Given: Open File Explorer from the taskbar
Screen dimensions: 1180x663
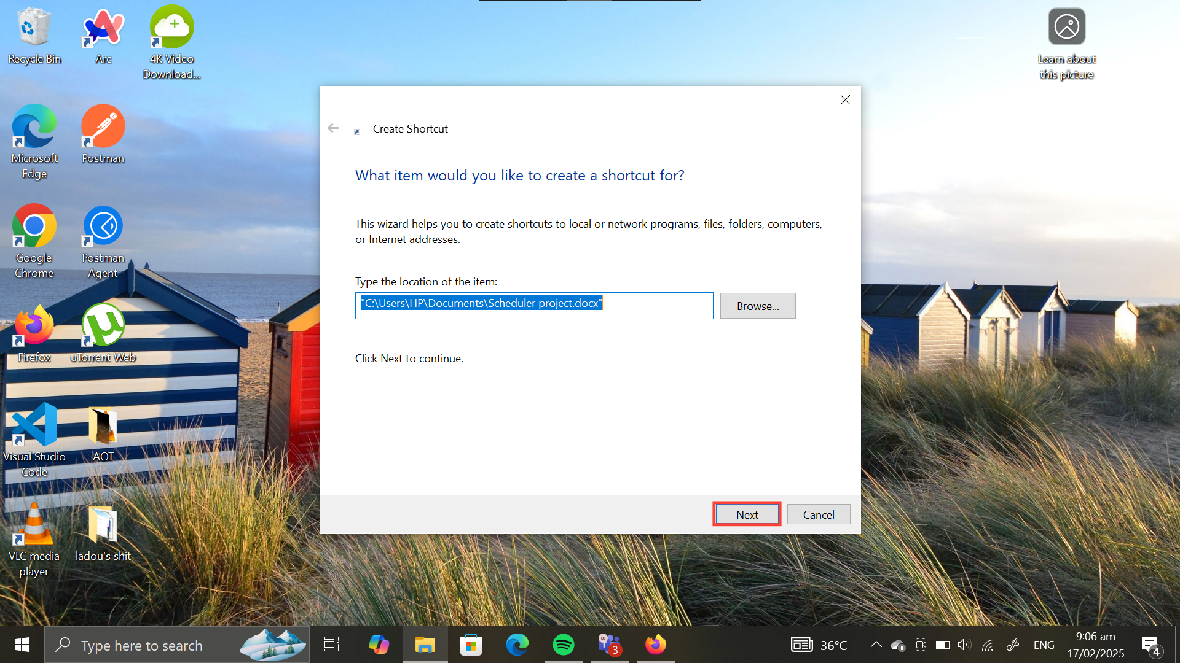Looking at the screenshot, I should pyautogui.click(x=425, y=645).
